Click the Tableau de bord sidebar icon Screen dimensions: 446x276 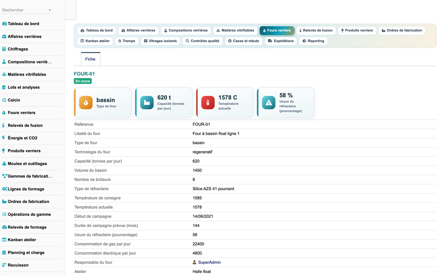[4, 24]
